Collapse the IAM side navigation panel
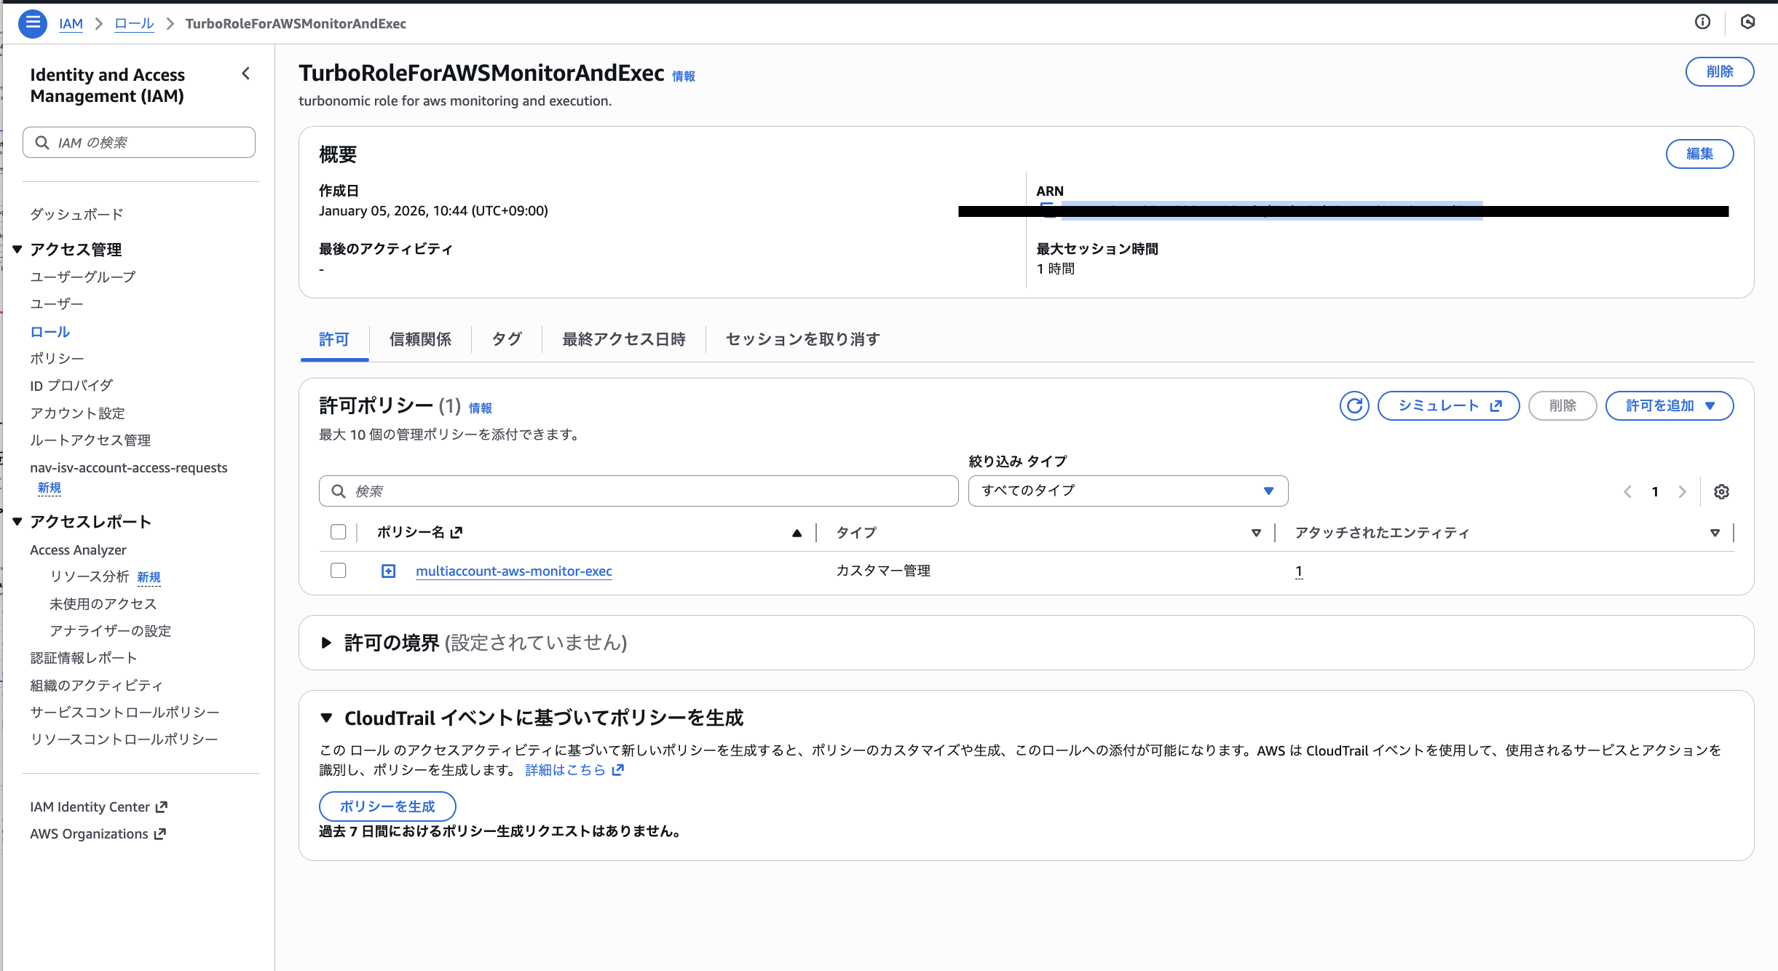 click(x=246, y=74)
